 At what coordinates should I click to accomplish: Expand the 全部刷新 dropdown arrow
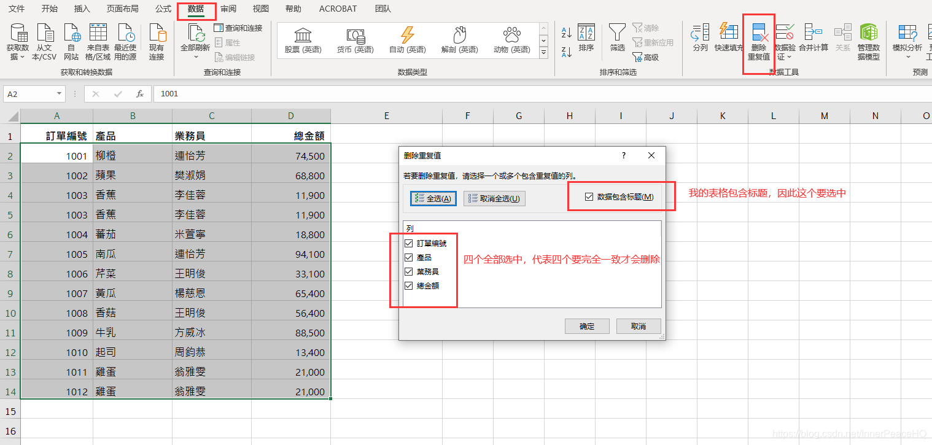point(196,57)
